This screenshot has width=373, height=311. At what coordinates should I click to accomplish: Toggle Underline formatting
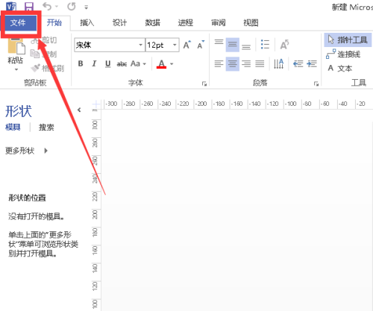point(107,64)
